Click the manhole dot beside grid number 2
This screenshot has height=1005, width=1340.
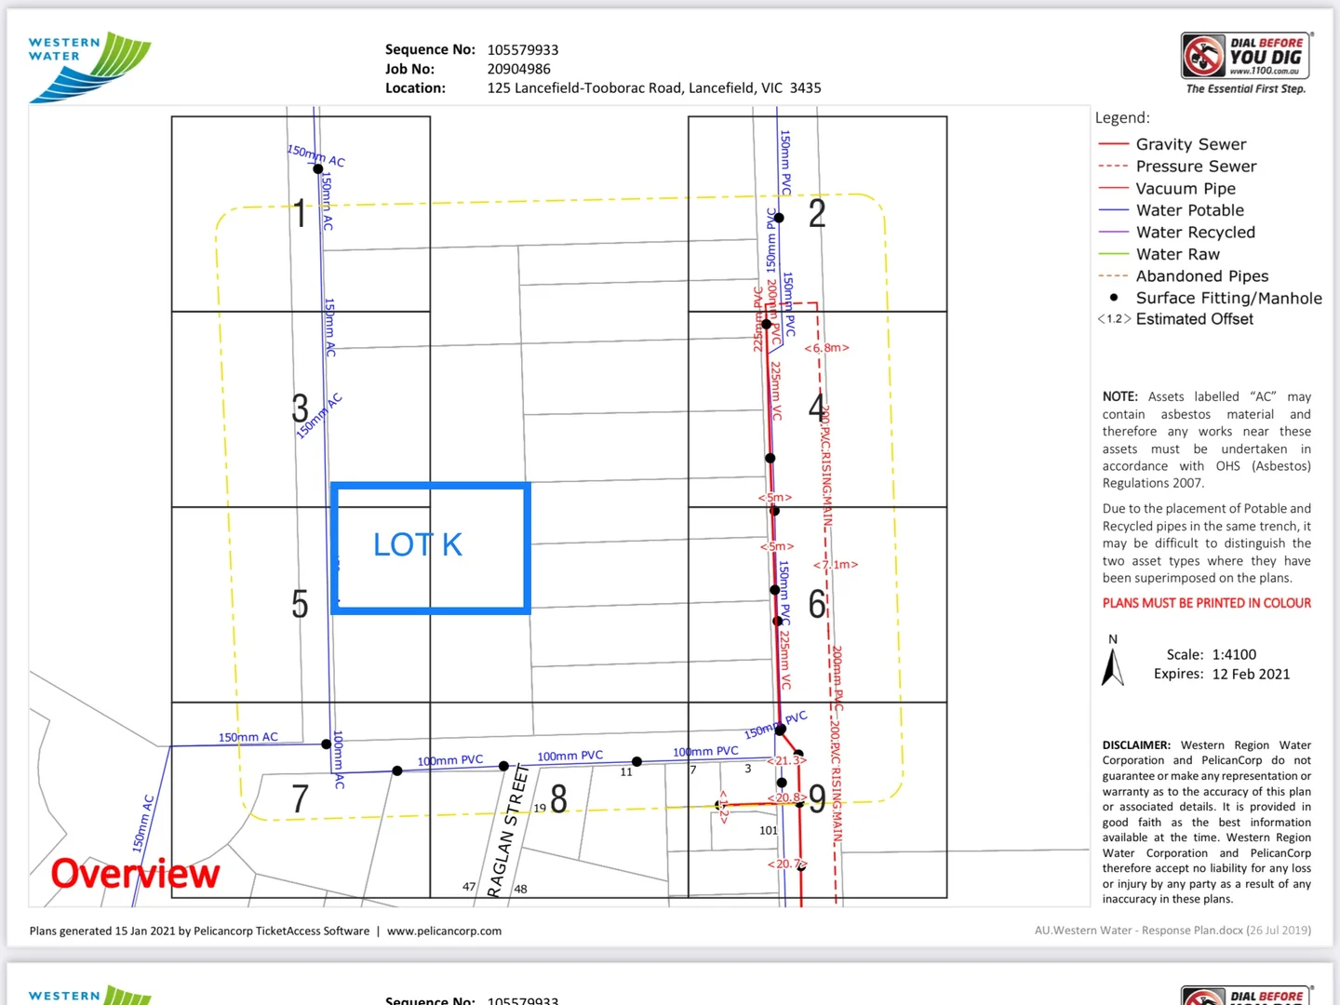tap(779, 218)
